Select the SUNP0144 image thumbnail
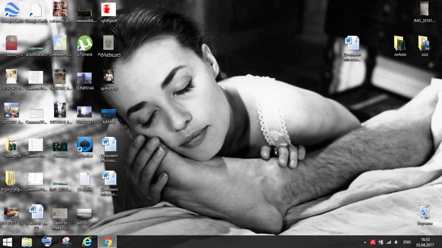 click(x=84, y=78)
